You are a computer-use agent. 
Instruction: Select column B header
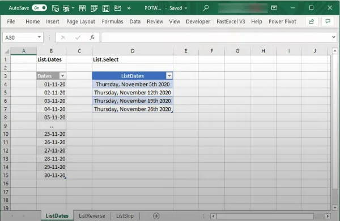(x=52, y=51)
